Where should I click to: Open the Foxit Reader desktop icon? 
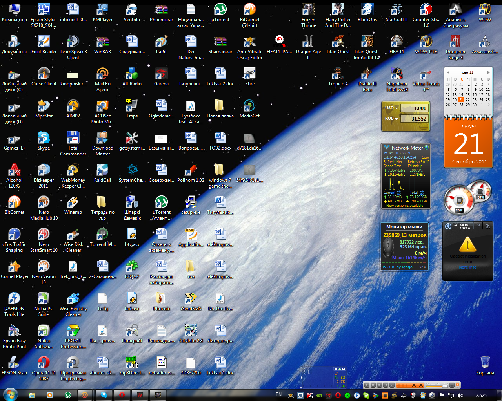coord(44,42)
